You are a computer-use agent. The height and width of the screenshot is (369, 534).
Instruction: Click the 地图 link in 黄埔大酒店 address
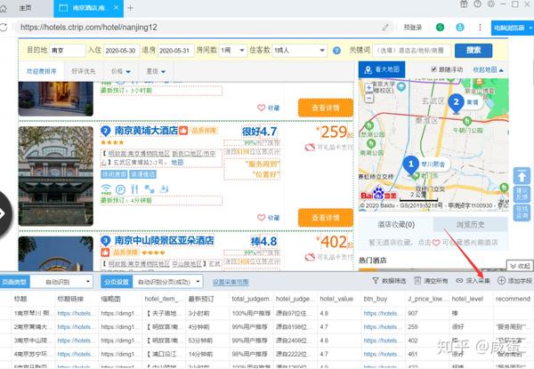pos(177,163)
